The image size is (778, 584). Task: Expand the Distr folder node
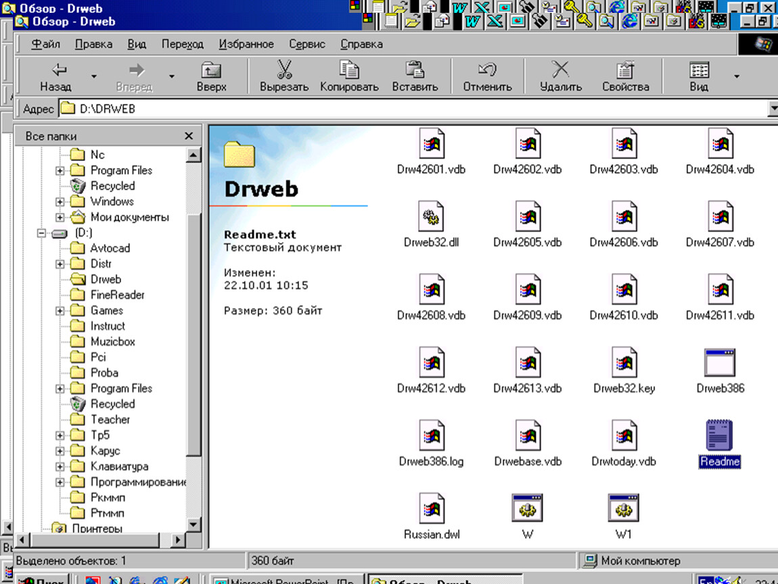coord(60,264)
